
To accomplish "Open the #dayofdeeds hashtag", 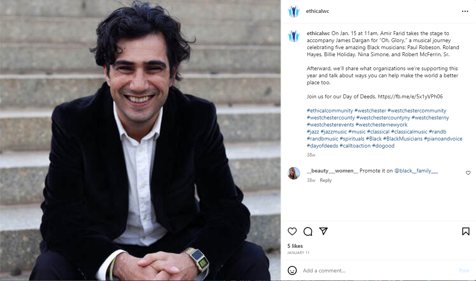I will click(x=322, y=146).
